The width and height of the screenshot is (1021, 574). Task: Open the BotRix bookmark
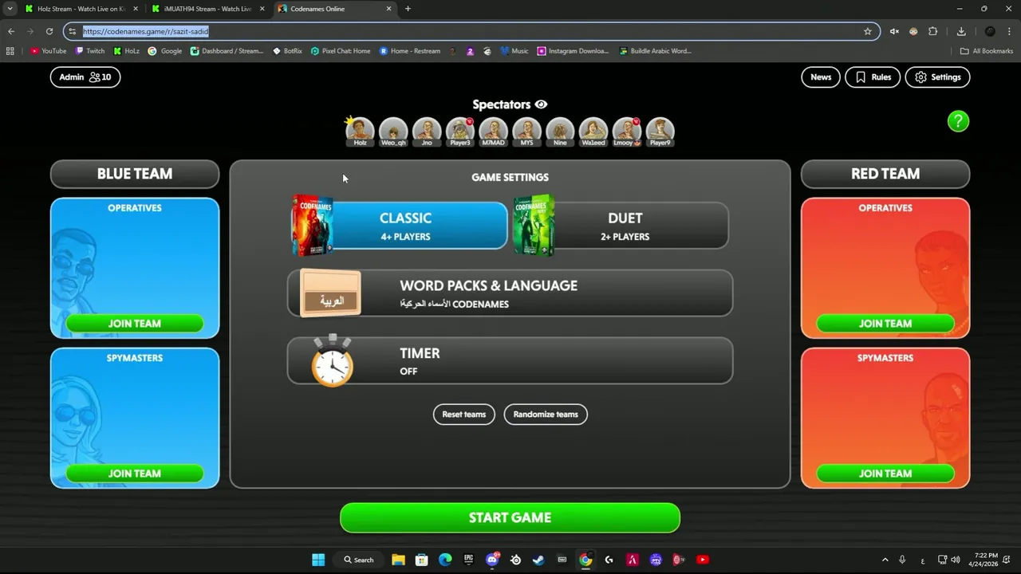tap(287, 51)
